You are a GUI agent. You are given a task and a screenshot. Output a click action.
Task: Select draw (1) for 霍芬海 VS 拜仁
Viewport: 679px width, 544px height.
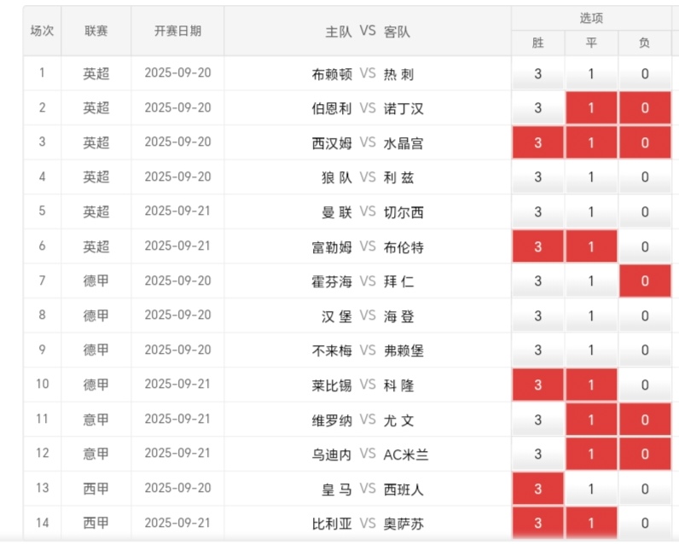[x=591, y=281]
